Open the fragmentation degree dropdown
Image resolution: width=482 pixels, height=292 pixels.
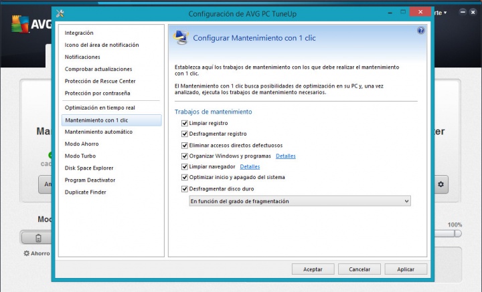tap(300, 201)
